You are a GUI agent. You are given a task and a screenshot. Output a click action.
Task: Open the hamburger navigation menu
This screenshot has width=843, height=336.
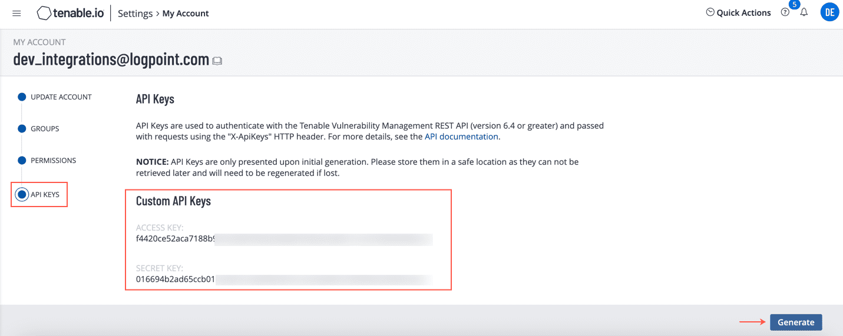pyautogui.click(x=16, y=13)
